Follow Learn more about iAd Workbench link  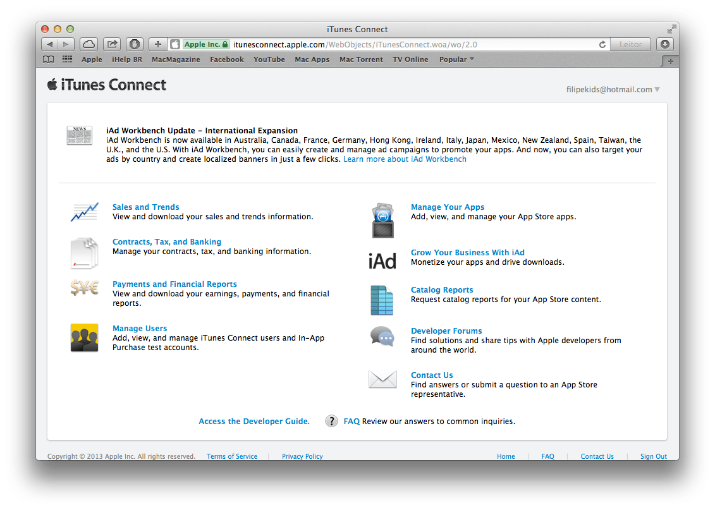[x=405, y=159]
